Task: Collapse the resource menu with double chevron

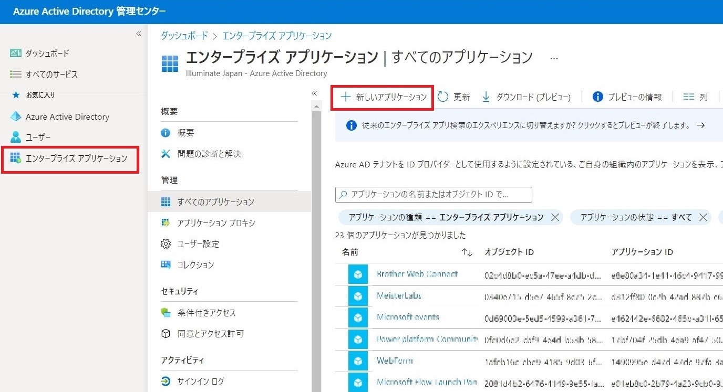Action: click(x=314, y=93)
